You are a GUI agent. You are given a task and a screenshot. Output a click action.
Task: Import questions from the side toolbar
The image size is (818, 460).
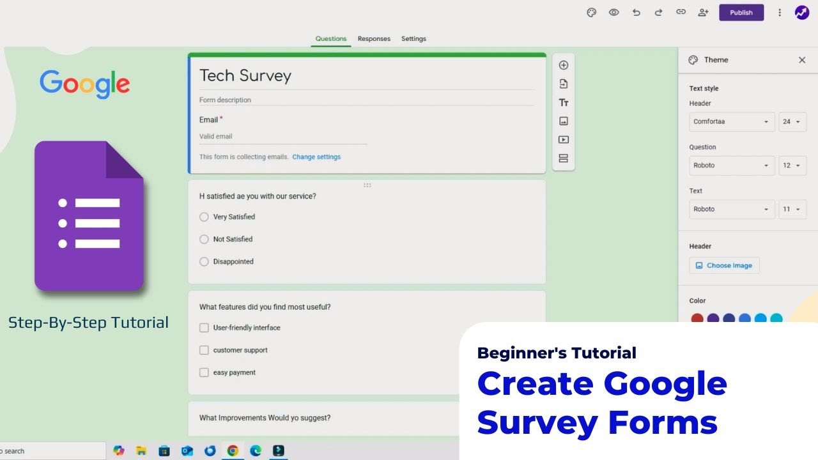pyautogui.click(x=563, y=84)
